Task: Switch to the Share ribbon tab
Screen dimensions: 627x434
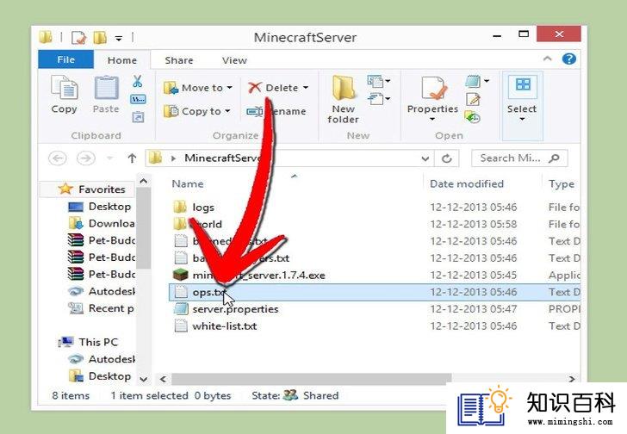Action: click(179, 60)
